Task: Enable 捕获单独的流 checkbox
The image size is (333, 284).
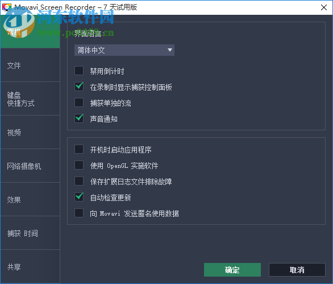Action: pyautogui.click(x=79, y=102)
